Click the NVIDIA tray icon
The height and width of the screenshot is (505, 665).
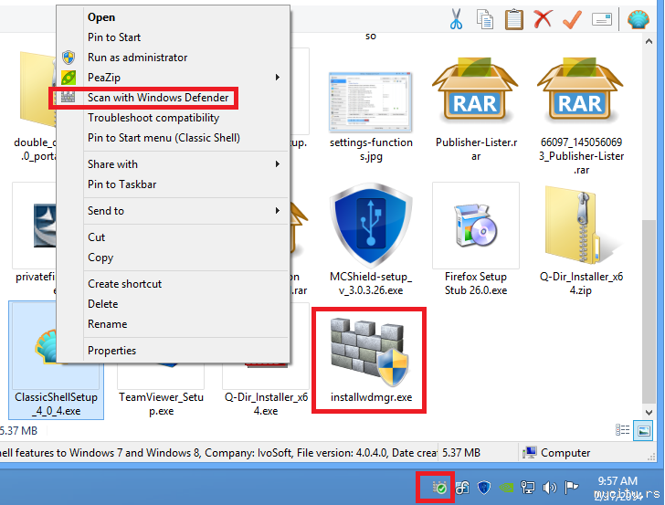click(x=506, y=487)
